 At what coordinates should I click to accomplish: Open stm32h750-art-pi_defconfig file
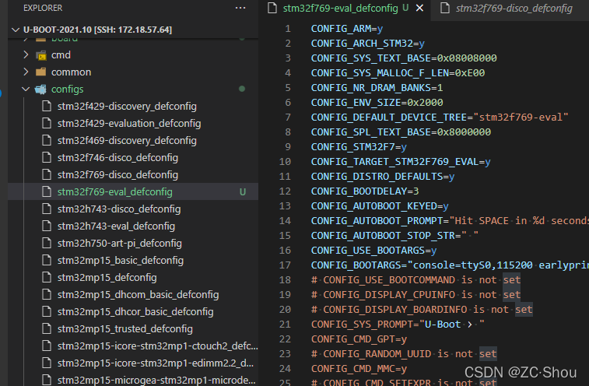pos(120,243)
